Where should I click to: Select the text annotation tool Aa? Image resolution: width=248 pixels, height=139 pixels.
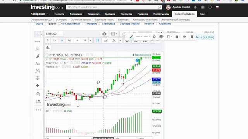point(38,63)
